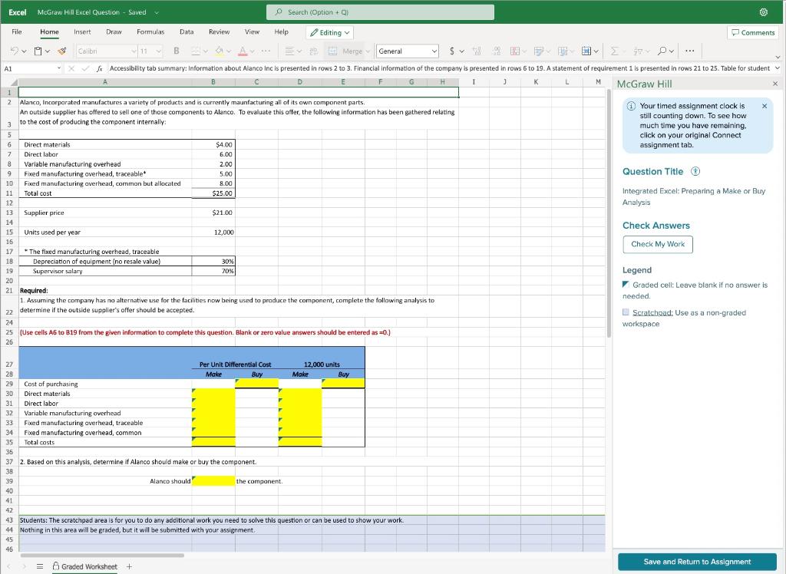Click Save and Return to Assignment
786x574 pixels.
(x=697, y=562)
